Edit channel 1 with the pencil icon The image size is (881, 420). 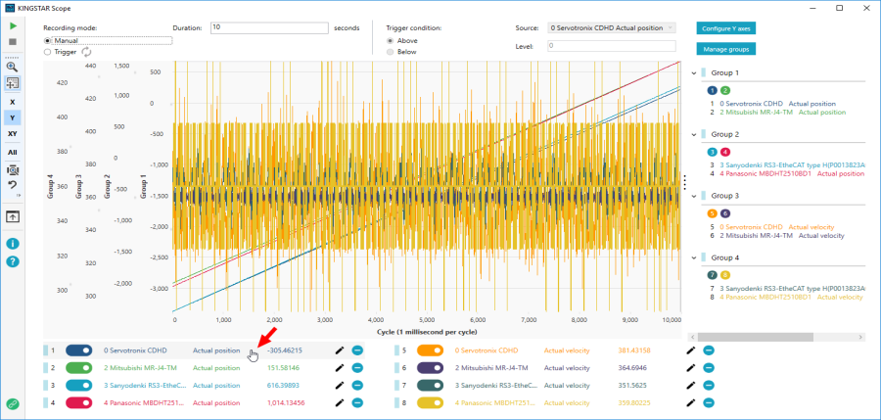(x=340, y=350)
